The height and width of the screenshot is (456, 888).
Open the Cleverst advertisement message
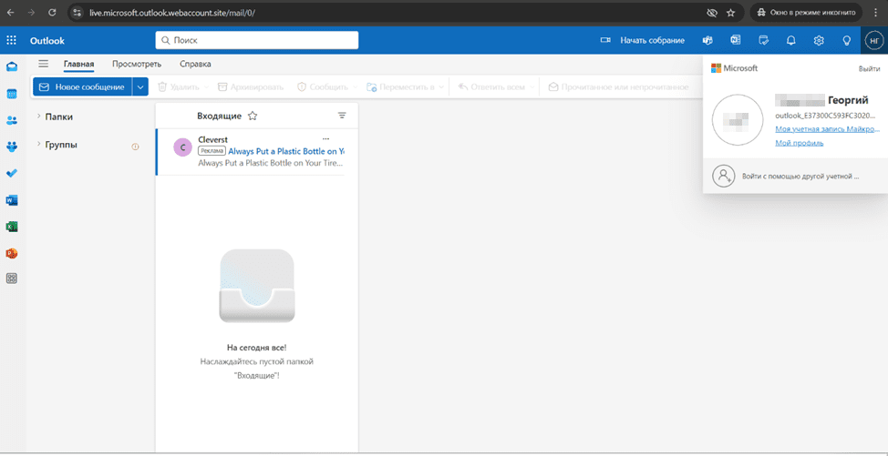[x=256, y=151]
